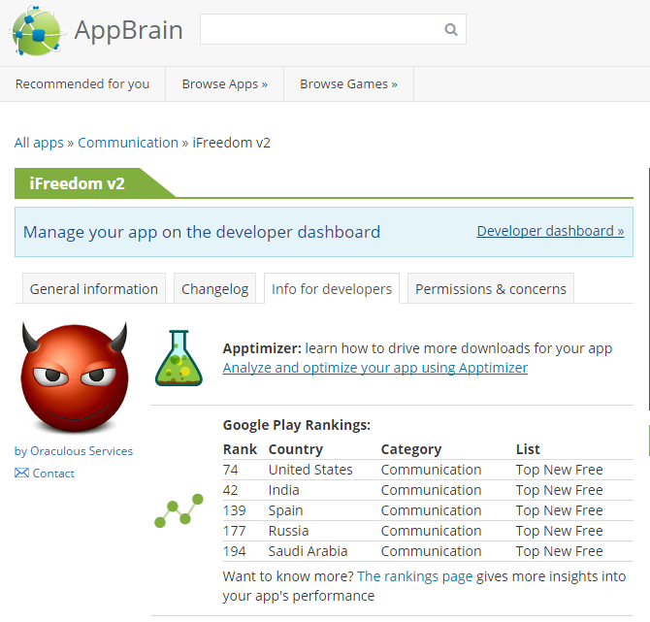
Task: Click the Country column header
Action: (296, 449)
